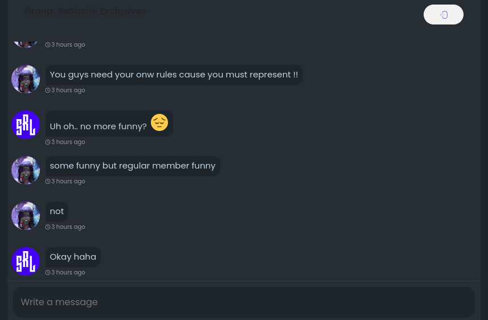
Task: Click SRL avatar beside "Okay haha" message
Action: pos(26,261)
